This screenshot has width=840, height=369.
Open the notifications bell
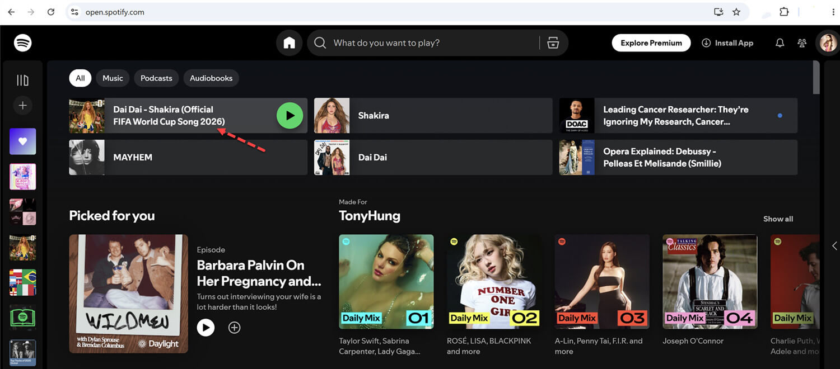780,43
